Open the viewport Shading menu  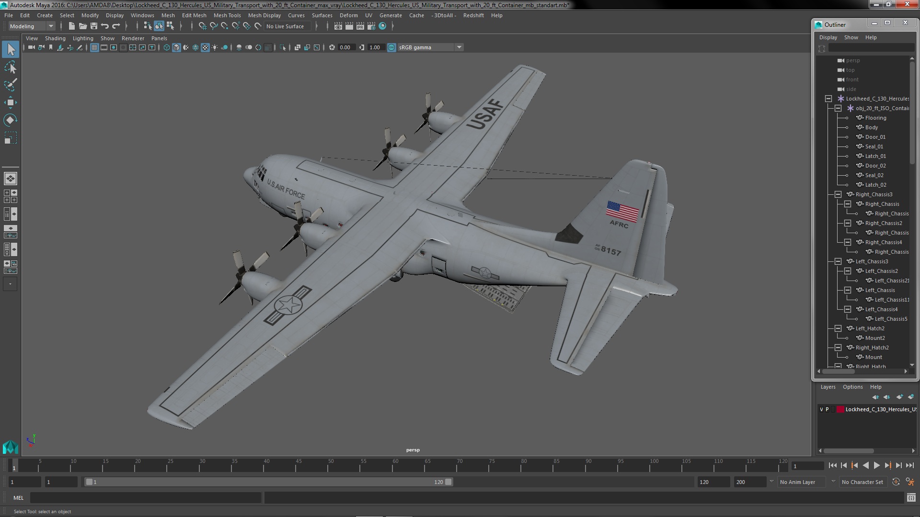[x=55, y=38]
